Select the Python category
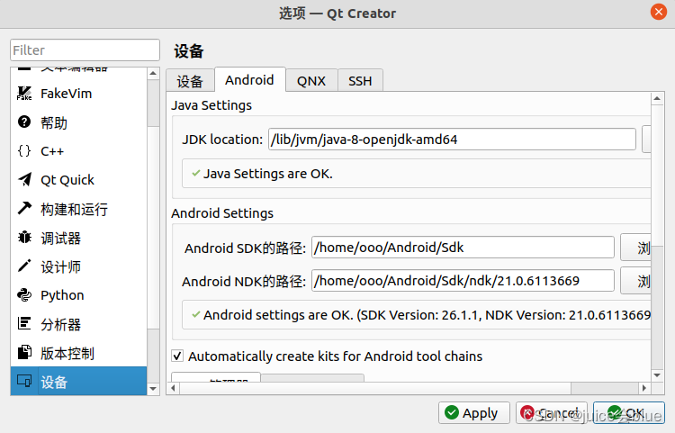675x433 pixels. (x=79, y=295)
